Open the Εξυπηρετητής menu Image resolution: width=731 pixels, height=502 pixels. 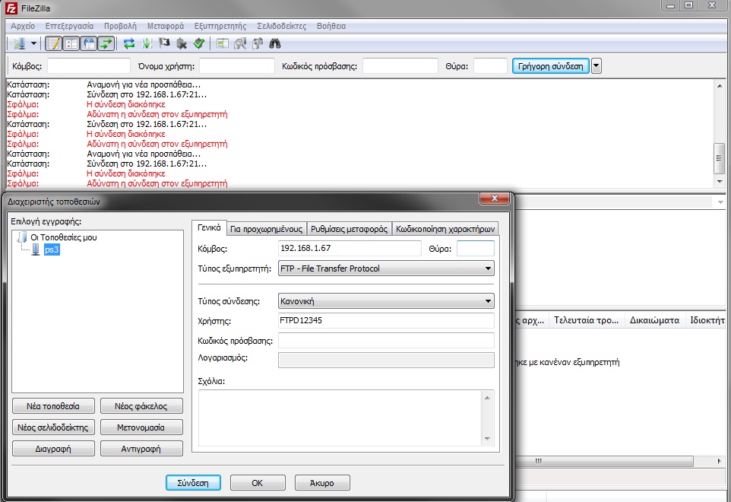pyautogui.click(x=220, y=26)
